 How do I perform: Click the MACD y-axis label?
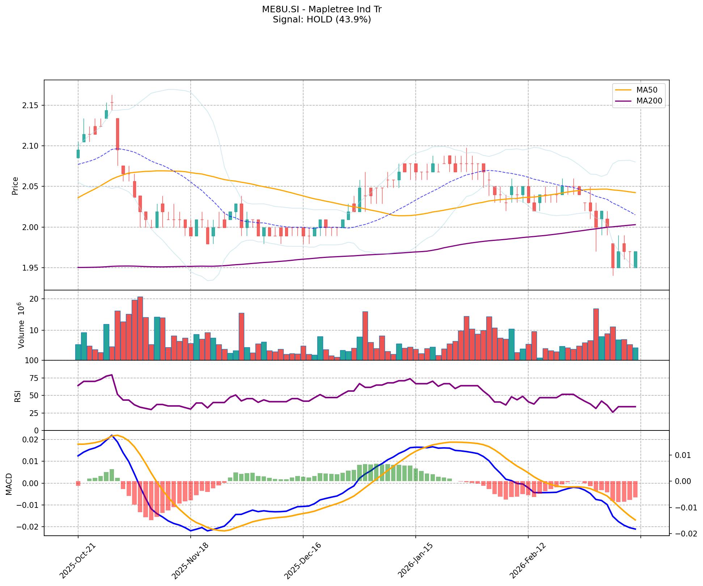[x=9, y=484]
